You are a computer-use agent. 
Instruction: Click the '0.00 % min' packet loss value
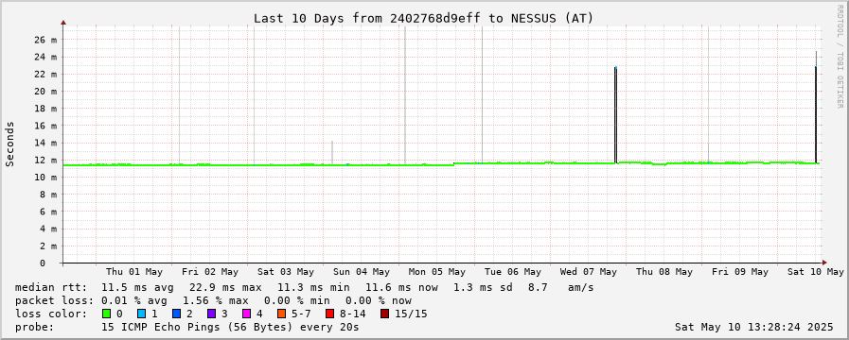(x=296, y=300)
